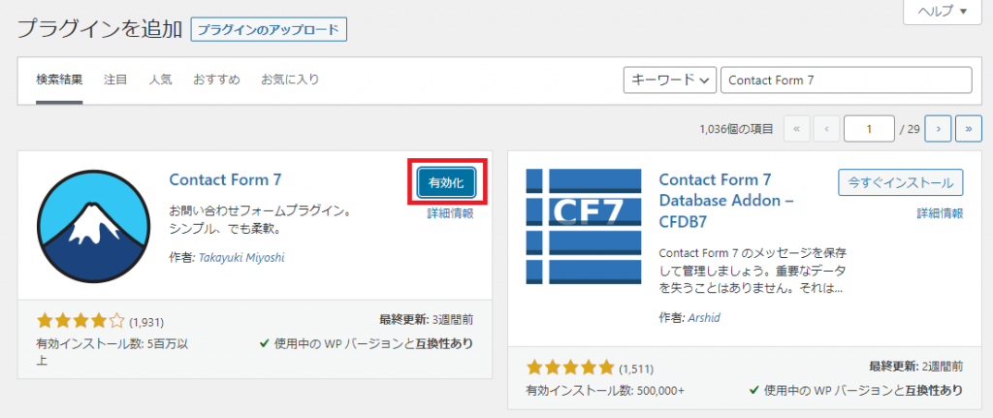The height and width of the screenshot is (418, 993).
Task: Click the 有効インストール数: 500,000+ text
Action: [x=605, y=390]
